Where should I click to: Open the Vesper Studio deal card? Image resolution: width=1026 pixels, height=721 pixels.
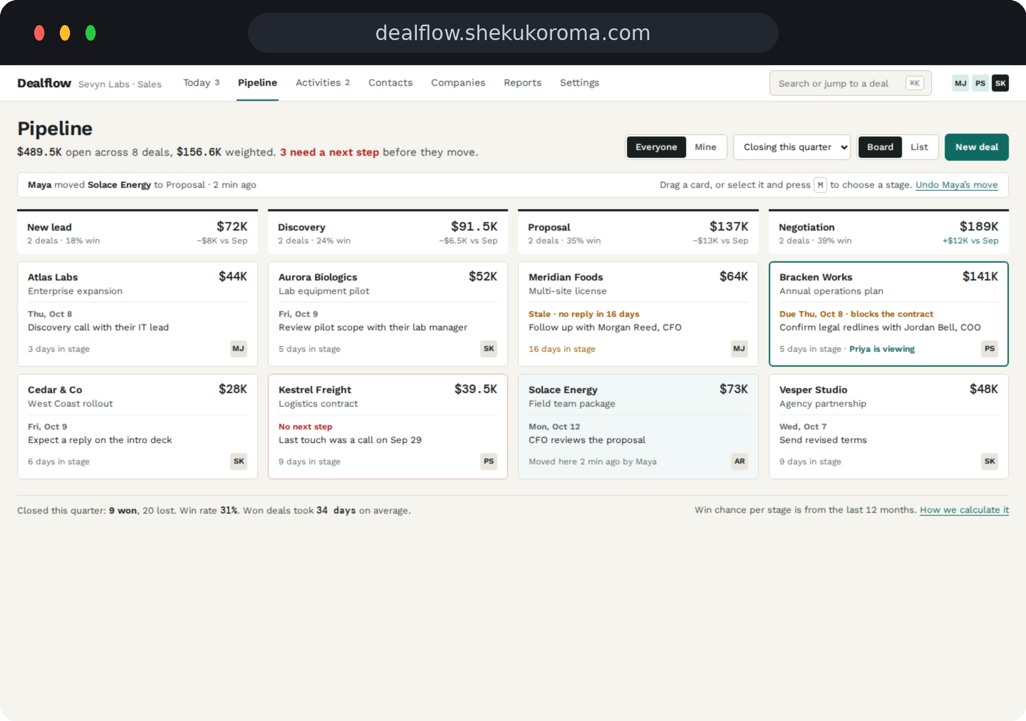click(x=889, y=427)
